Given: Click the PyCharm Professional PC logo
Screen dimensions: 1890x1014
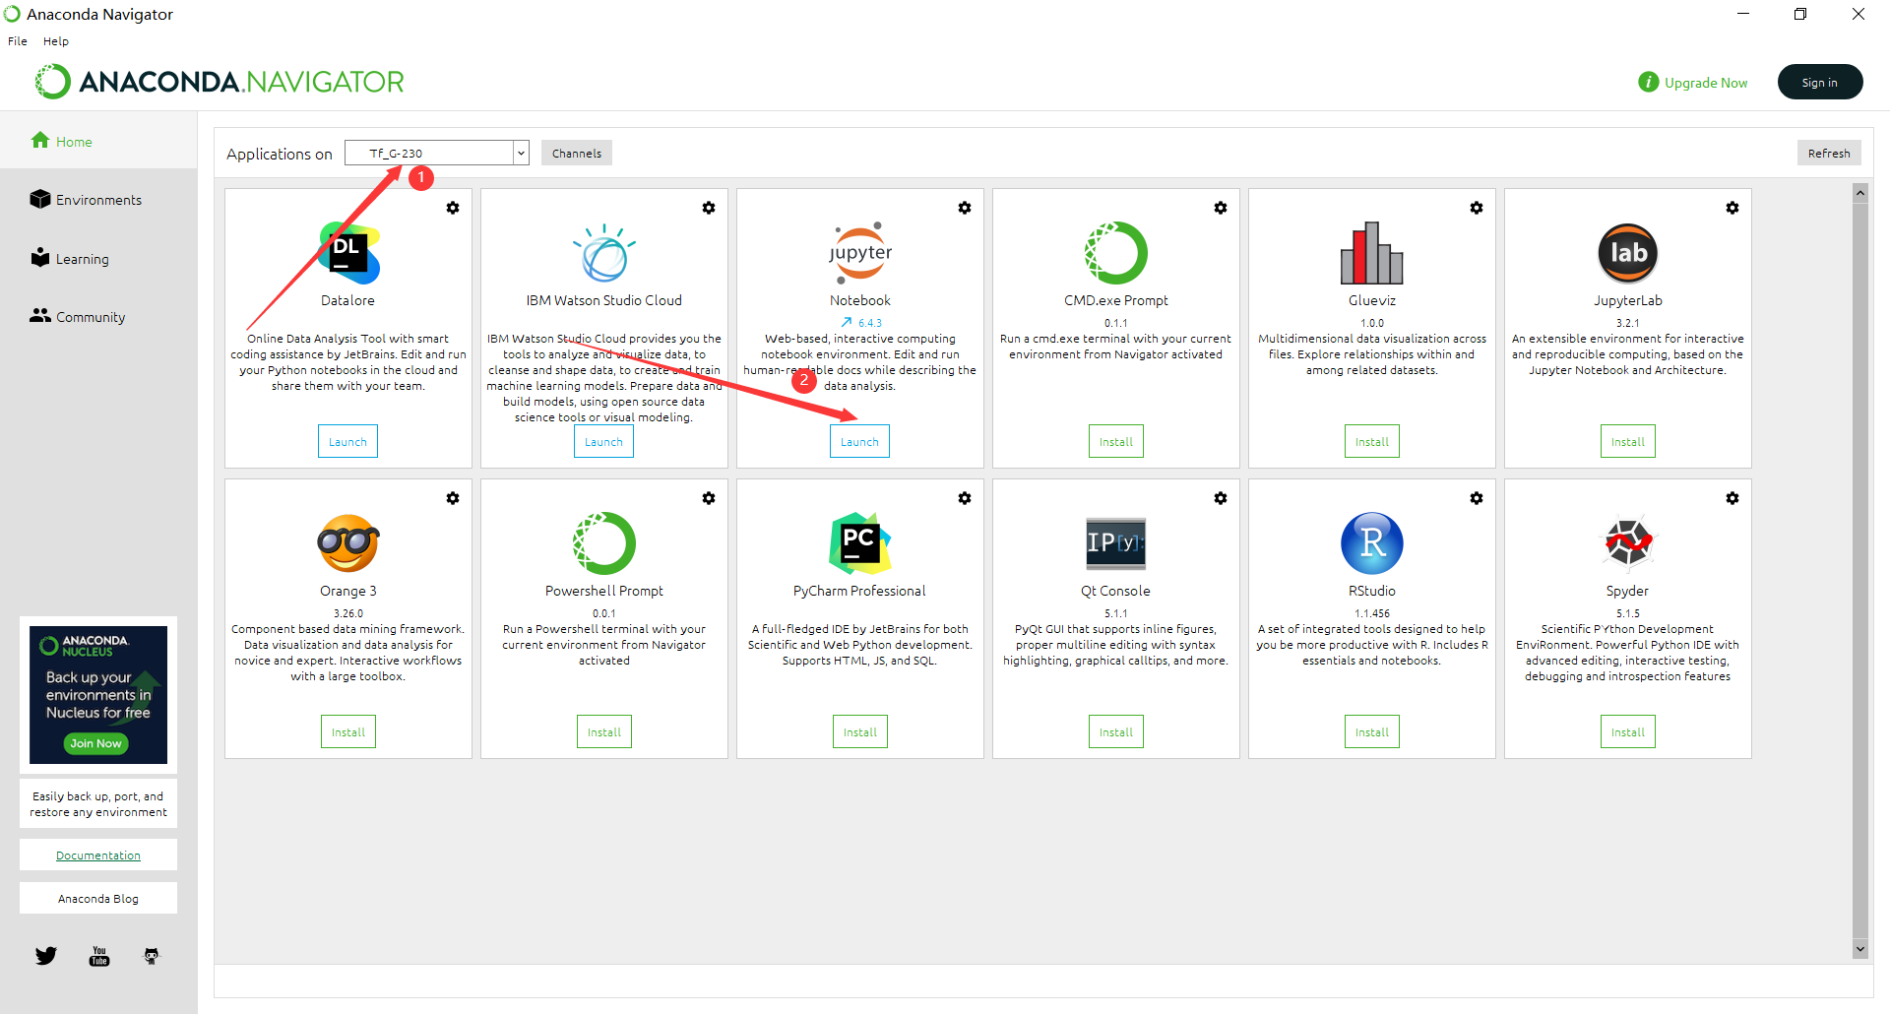Looking at the screenshot, I should pyautogui.click(x=860, y=543).
